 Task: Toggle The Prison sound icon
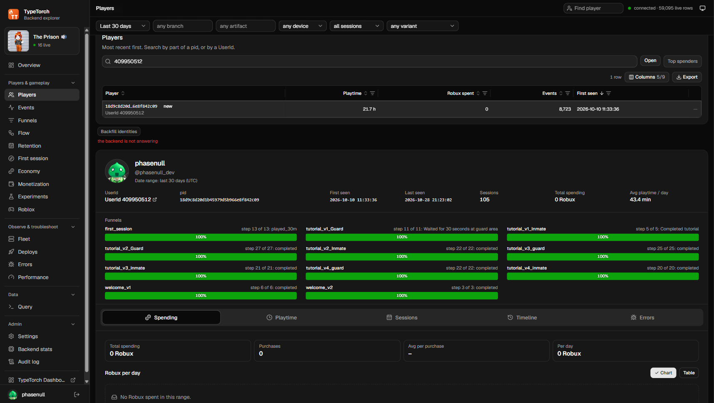pyautogui.click(x=64, y=37)
